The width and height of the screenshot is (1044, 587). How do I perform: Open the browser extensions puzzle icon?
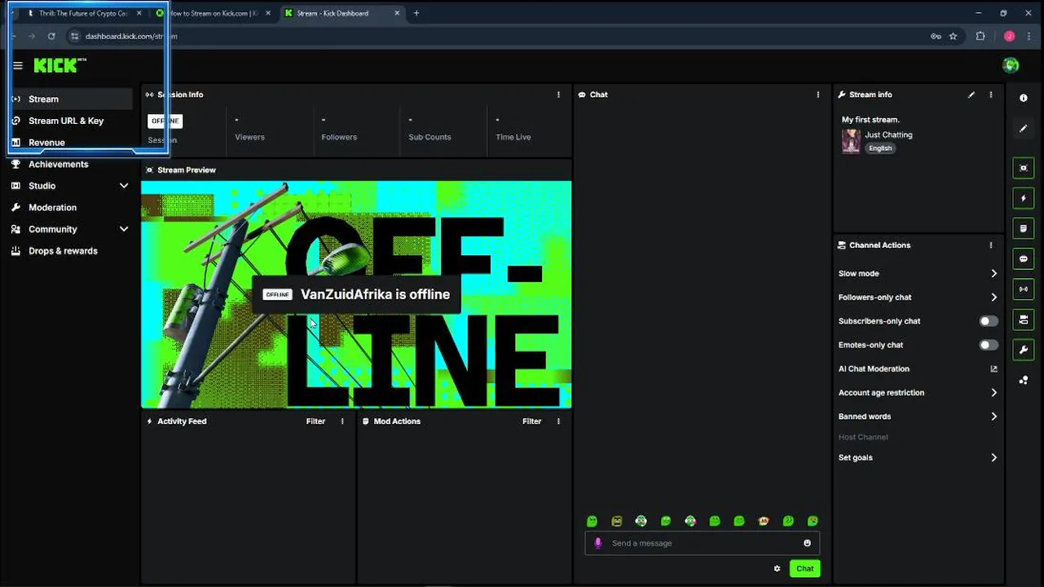pyautogui.click(x=980, y=36)
